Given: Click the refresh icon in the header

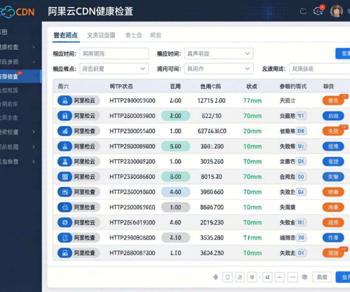Looking at the screenshot, I should (303, 11).
